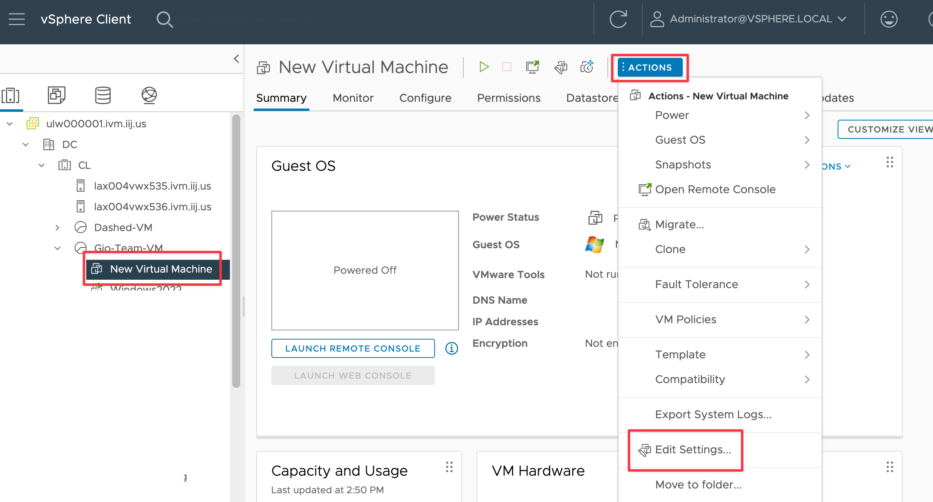Click the Powered Off console thumbnail
933x502 pixels.
pyautogui.click(x=365, y=271)
